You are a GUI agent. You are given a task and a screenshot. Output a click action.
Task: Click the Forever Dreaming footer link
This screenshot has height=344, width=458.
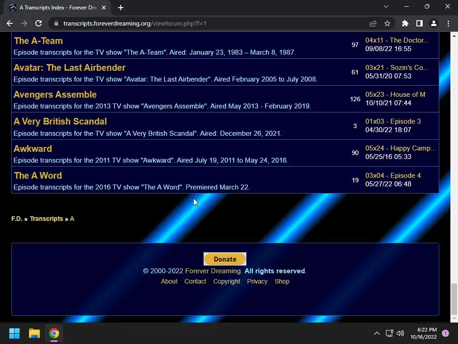(x=213, y=271)
